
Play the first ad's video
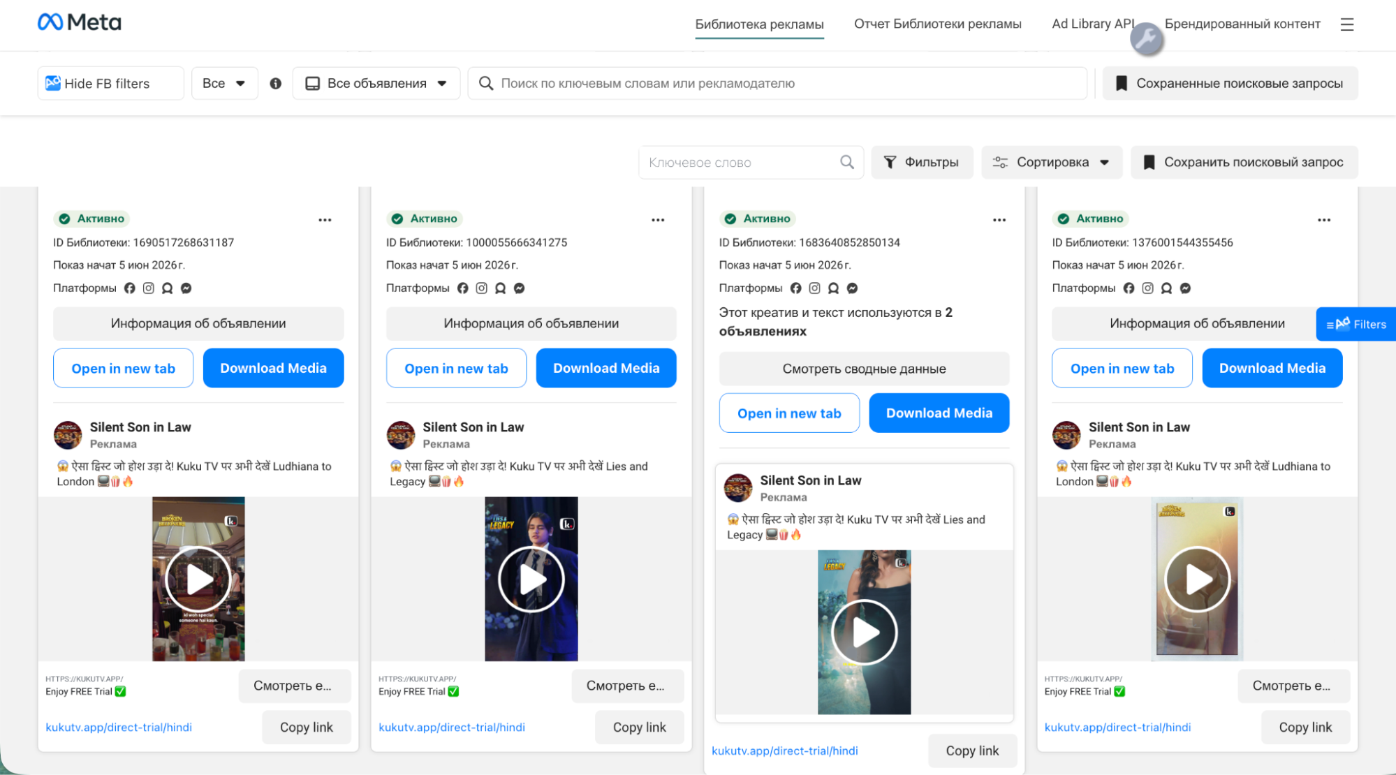point(198,579)
